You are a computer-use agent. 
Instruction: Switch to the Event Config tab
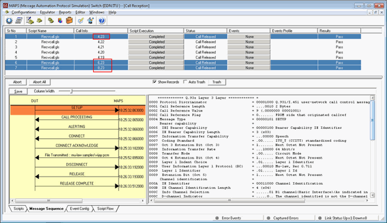(79, 209)
